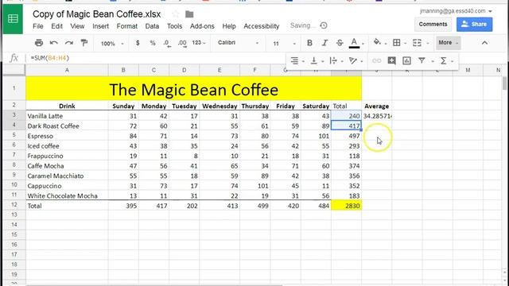Collapse the toolbar with chevron
Image resolution: width=509 pixels, height=286 pixels.
(484, 43)
